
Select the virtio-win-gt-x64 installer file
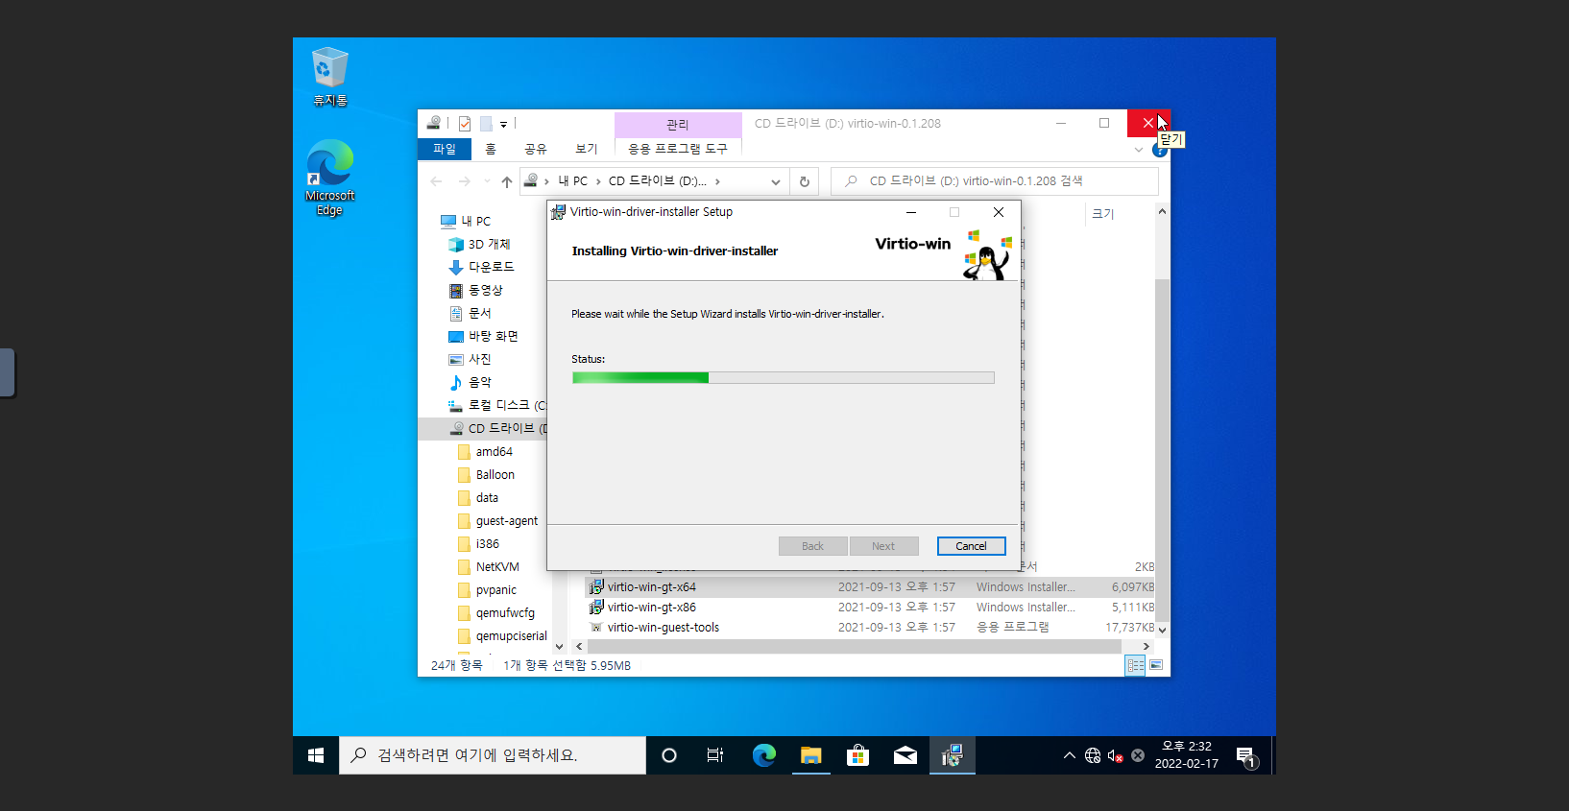pos(871,587)
